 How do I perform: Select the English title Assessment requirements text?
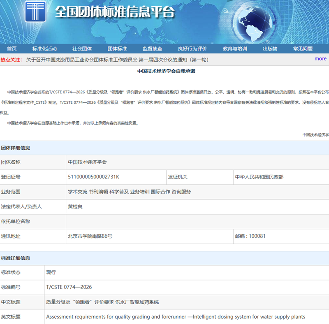pos(176,317)
